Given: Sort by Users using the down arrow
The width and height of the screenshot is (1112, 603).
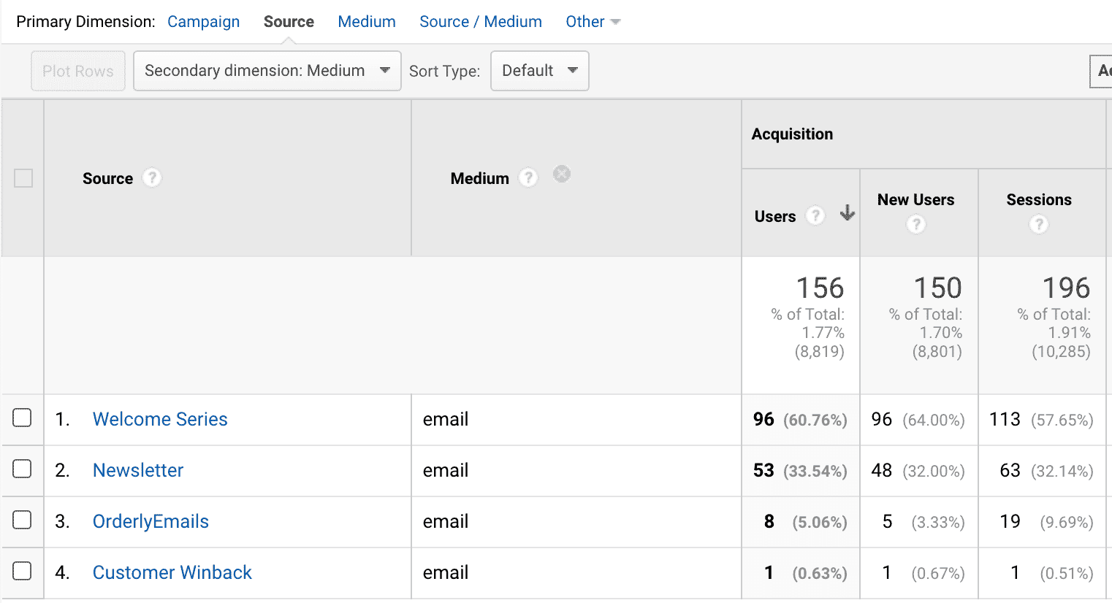Looking at the screenshot, I should point(847,213).
